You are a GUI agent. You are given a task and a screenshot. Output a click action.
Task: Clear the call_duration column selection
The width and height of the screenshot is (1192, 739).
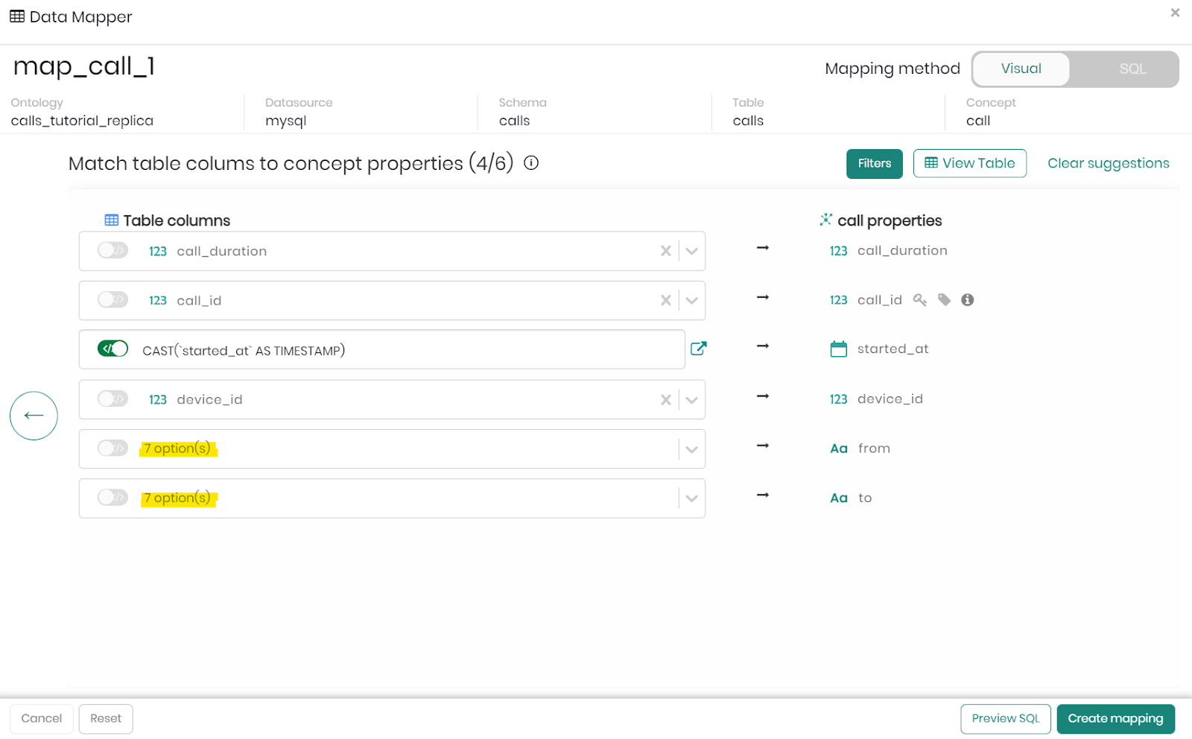[x=665, y=251]
